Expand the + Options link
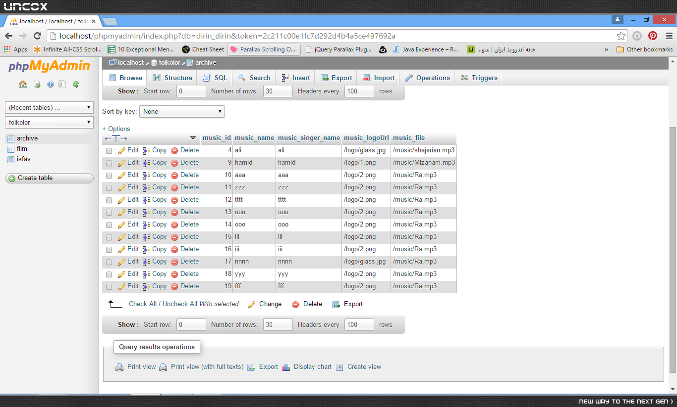This screenshot has width=677, height=407. tap(116, 129)
